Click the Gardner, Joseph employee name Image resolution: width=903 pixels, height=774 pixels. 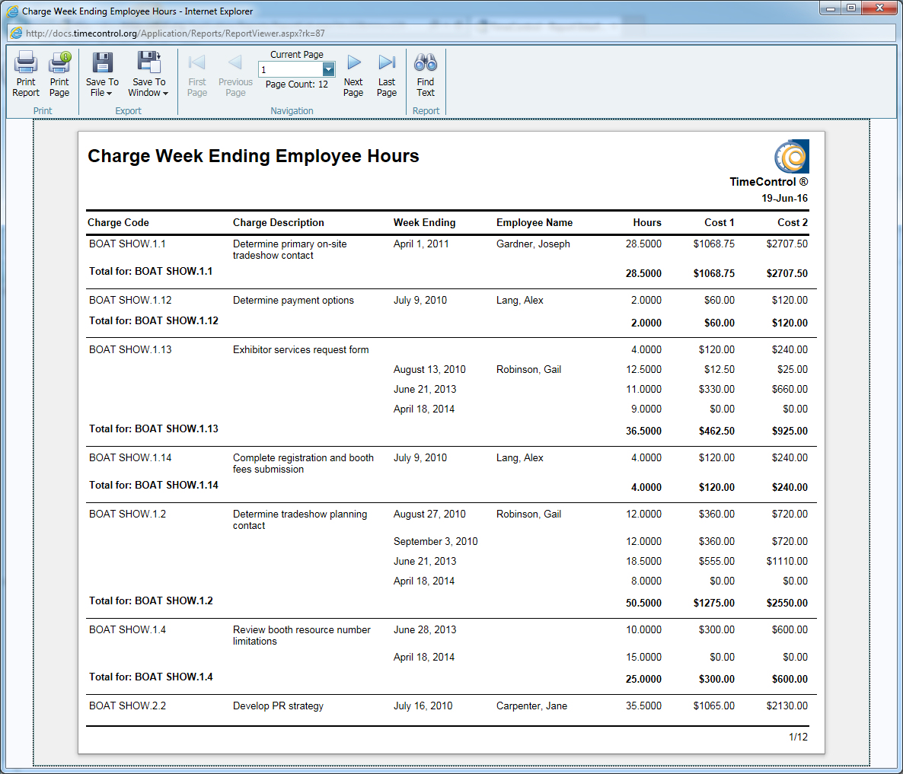tap(533, 244)
